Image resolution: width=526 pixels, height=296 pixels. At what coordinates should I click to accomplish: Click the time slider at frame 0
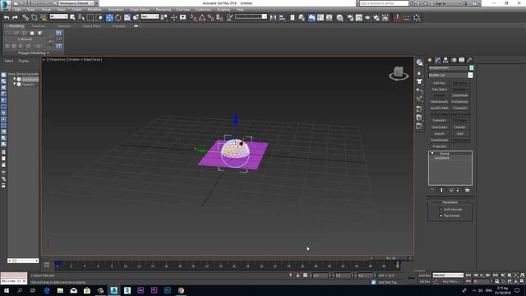[58, 262]
